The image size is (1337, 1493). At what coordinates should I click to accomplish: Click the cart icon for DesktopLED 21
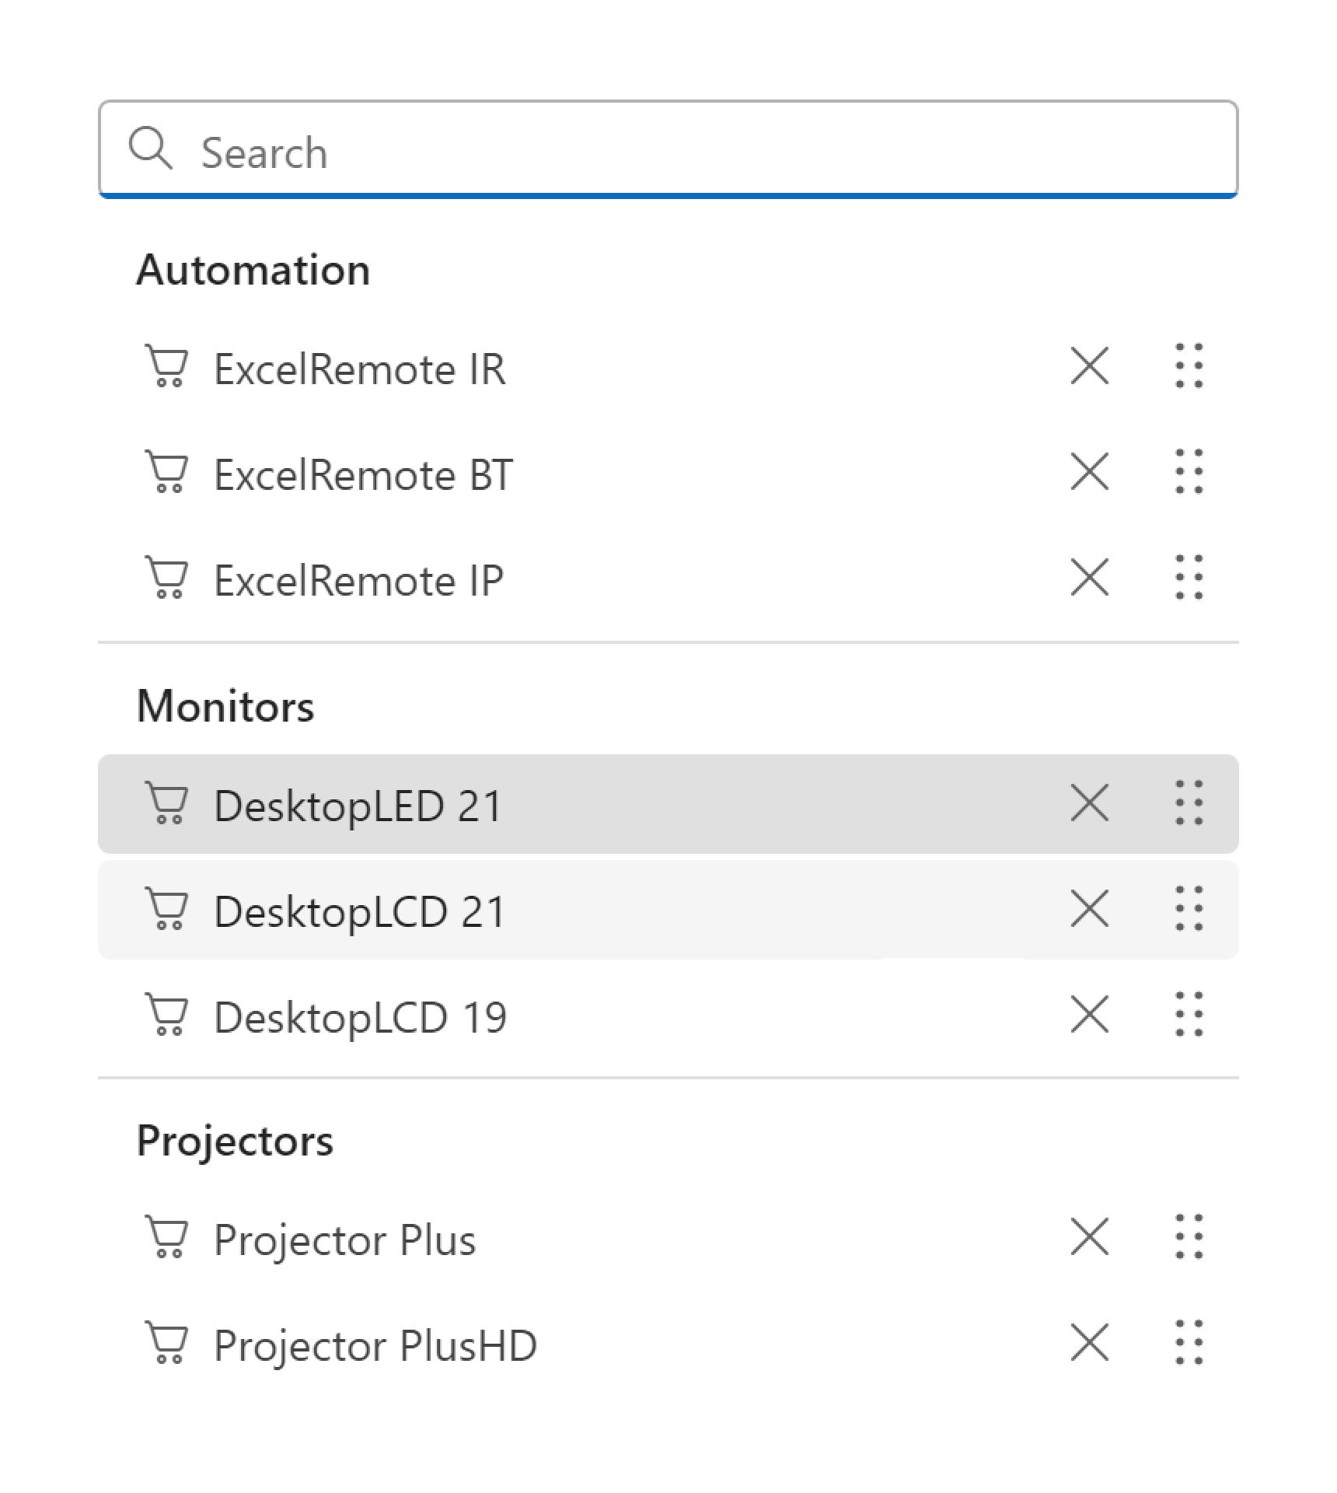point(168,805)
